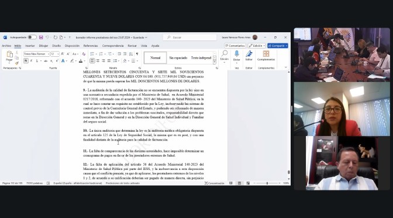Image resolution: width=393 pixels, height=218 pixels.
Task: Open the Ayuda ribbon tab
Action: (x=155, y=46)
